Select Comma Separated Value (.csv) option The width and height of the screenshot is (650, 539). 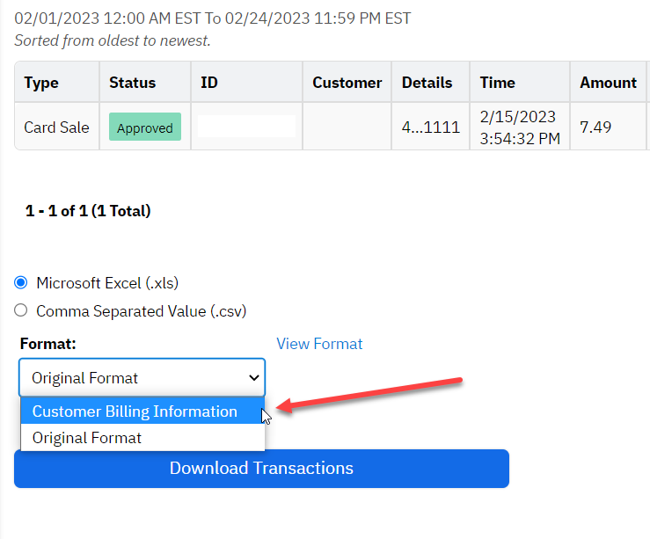(x=21, y=310)
